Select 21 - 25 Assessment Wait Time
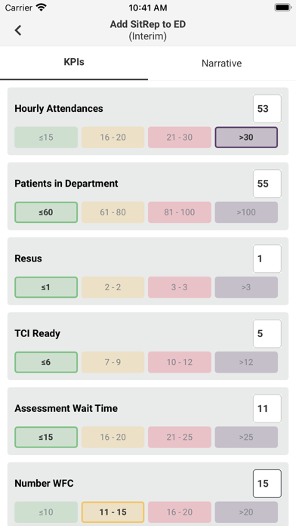The height and width of the screenshot is (526, 296). point(180,437)
